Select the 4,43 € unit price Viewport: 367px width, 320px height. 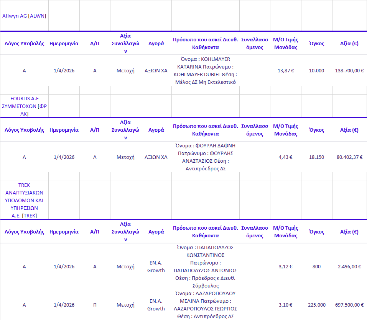(x=286, y=157)
